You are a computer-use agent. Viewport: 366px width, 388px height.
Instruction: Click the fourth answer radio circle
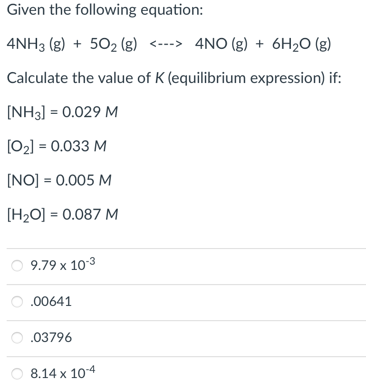(x=17, y=374)
